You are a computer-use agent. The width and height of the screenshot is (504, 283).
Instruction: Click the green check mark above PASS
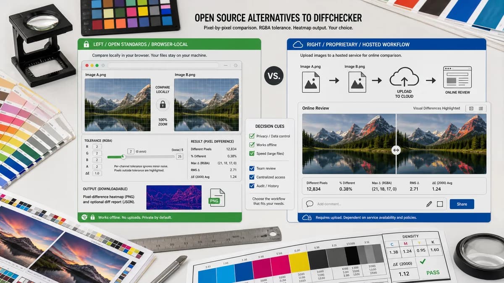click(422, 261)
